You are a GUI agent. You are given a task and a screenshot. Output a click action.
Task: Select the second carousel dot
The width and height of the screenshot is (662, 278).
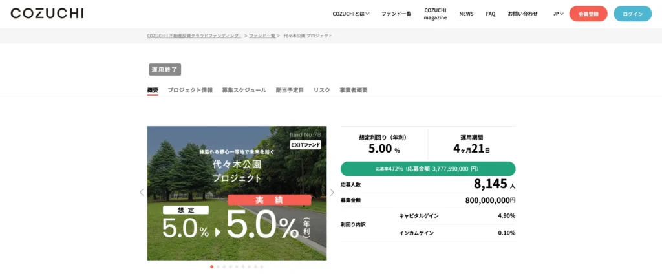[x=218, y=266]
